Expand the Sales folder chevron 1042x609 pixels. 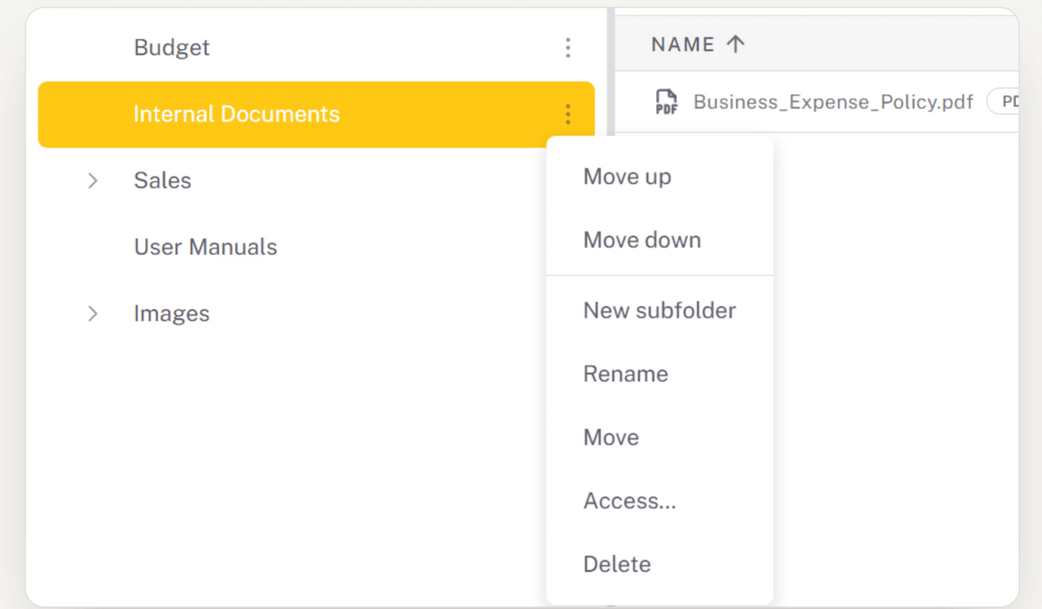(92, 180)
